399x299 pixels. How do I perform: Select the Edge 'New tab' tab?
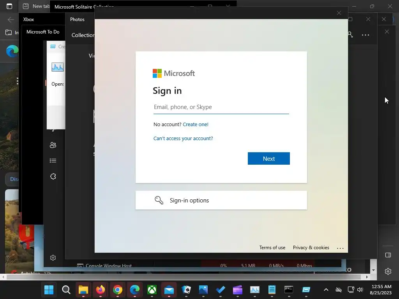pos(35,6)
